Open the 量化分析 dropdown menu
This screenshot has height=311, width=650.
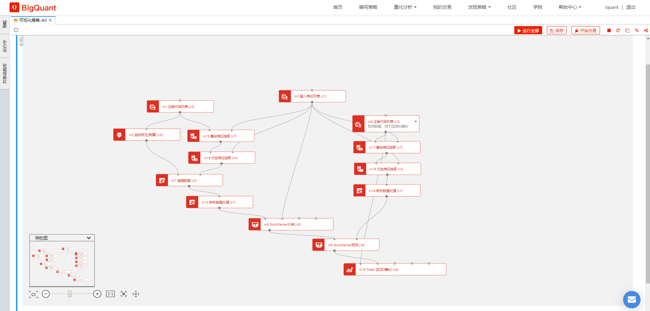click(405, 7)
